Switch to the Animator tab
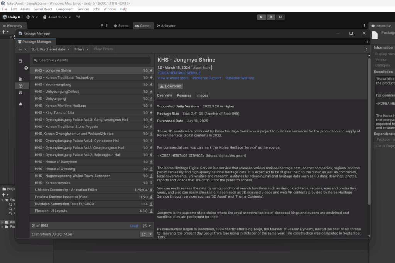This screenshot has height=263, width=395. click(x=166, y=26)
